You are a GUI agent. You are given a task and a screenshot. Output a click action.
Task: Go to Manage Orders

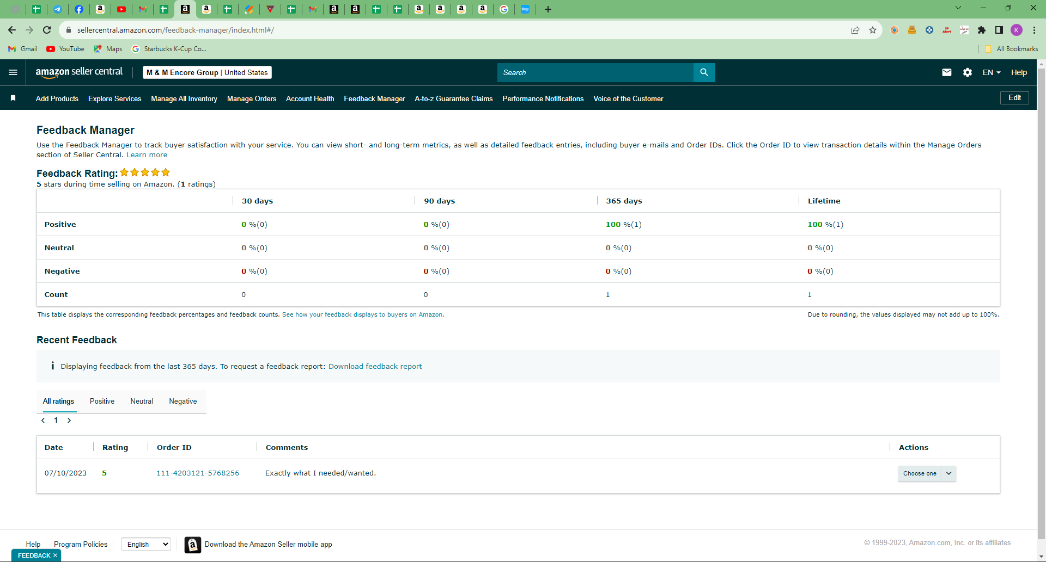tap(252, 98)
